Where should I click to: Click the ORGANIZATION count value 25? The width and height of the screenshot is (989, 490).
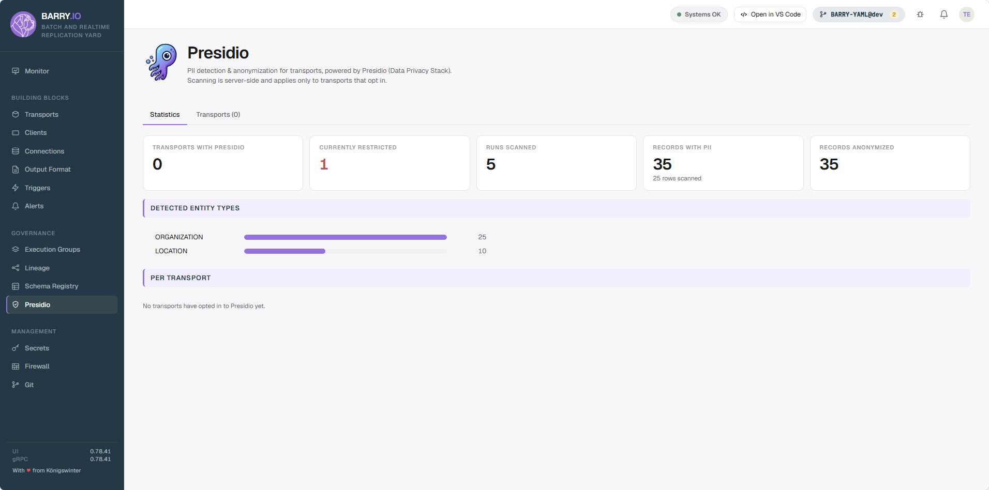(482, 237)
